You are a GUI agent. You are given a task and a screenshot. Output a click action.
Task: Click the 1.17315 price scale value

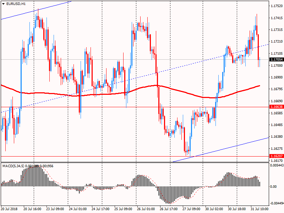coord(277,30)
